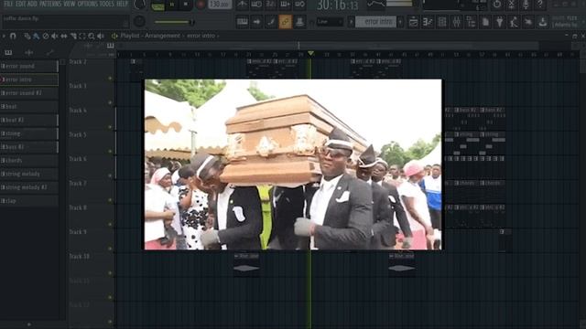Open the ADD menu

pyautogui.click(x=33, y=4)
